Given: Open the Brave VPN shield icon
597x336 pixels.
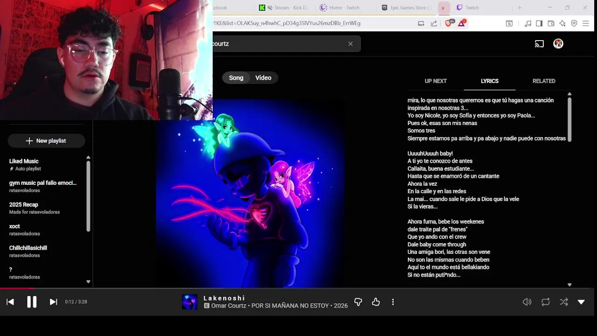Looking at the screenshot, I should 574,23.
